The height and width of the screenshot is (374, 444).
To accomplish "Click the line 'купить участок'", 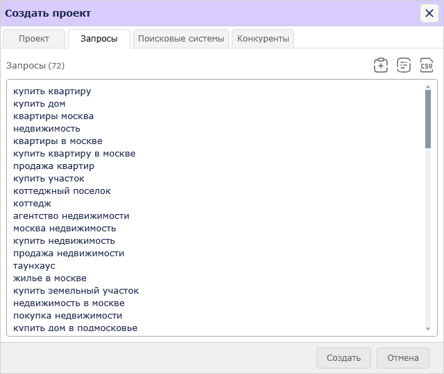I will tap(49, 179).
